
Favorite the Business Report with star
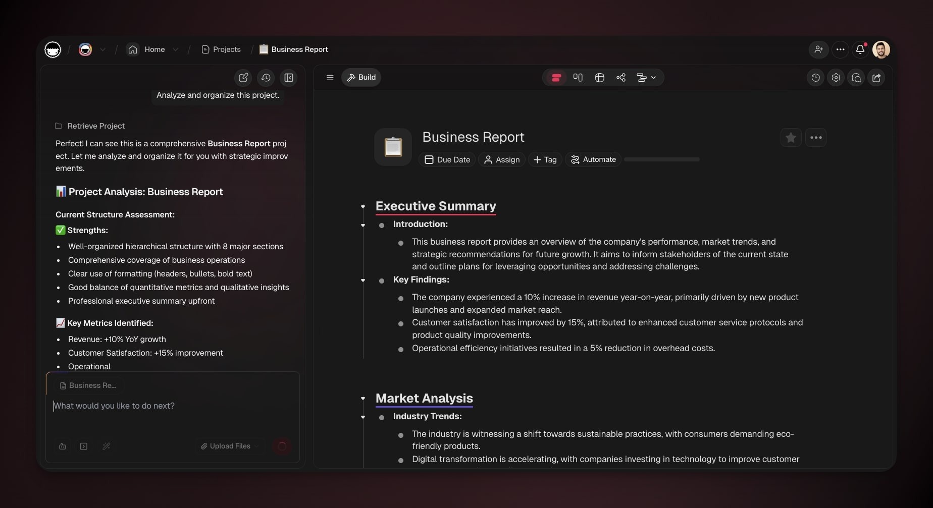[791, 138]
